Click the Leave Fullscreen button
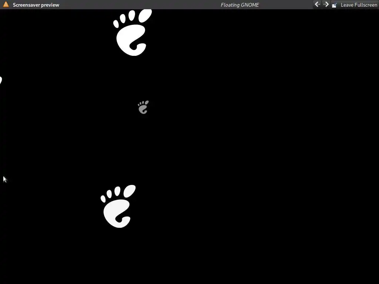 [355, 5]
